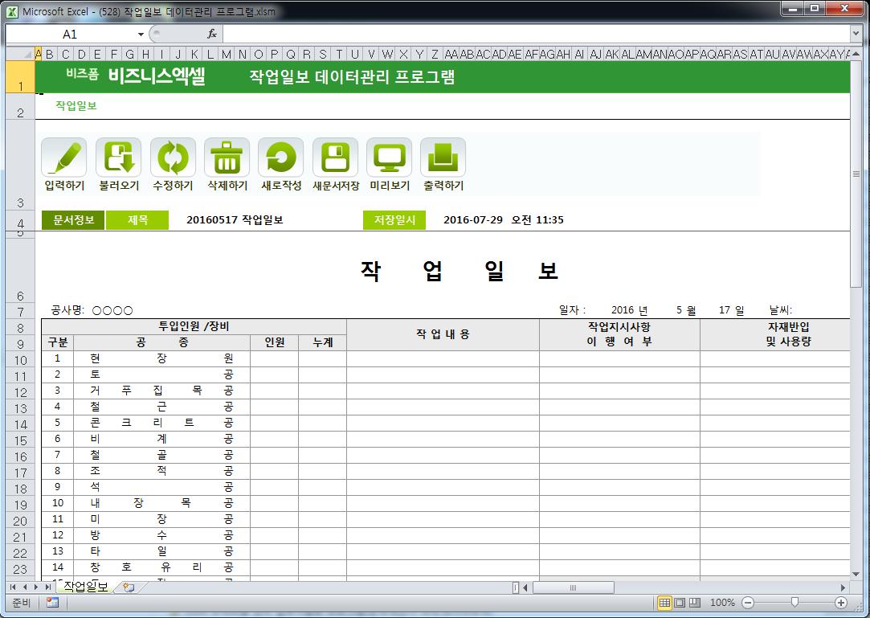Click the Select All corner button
The image size is (870, 618).
coord(20,54)
